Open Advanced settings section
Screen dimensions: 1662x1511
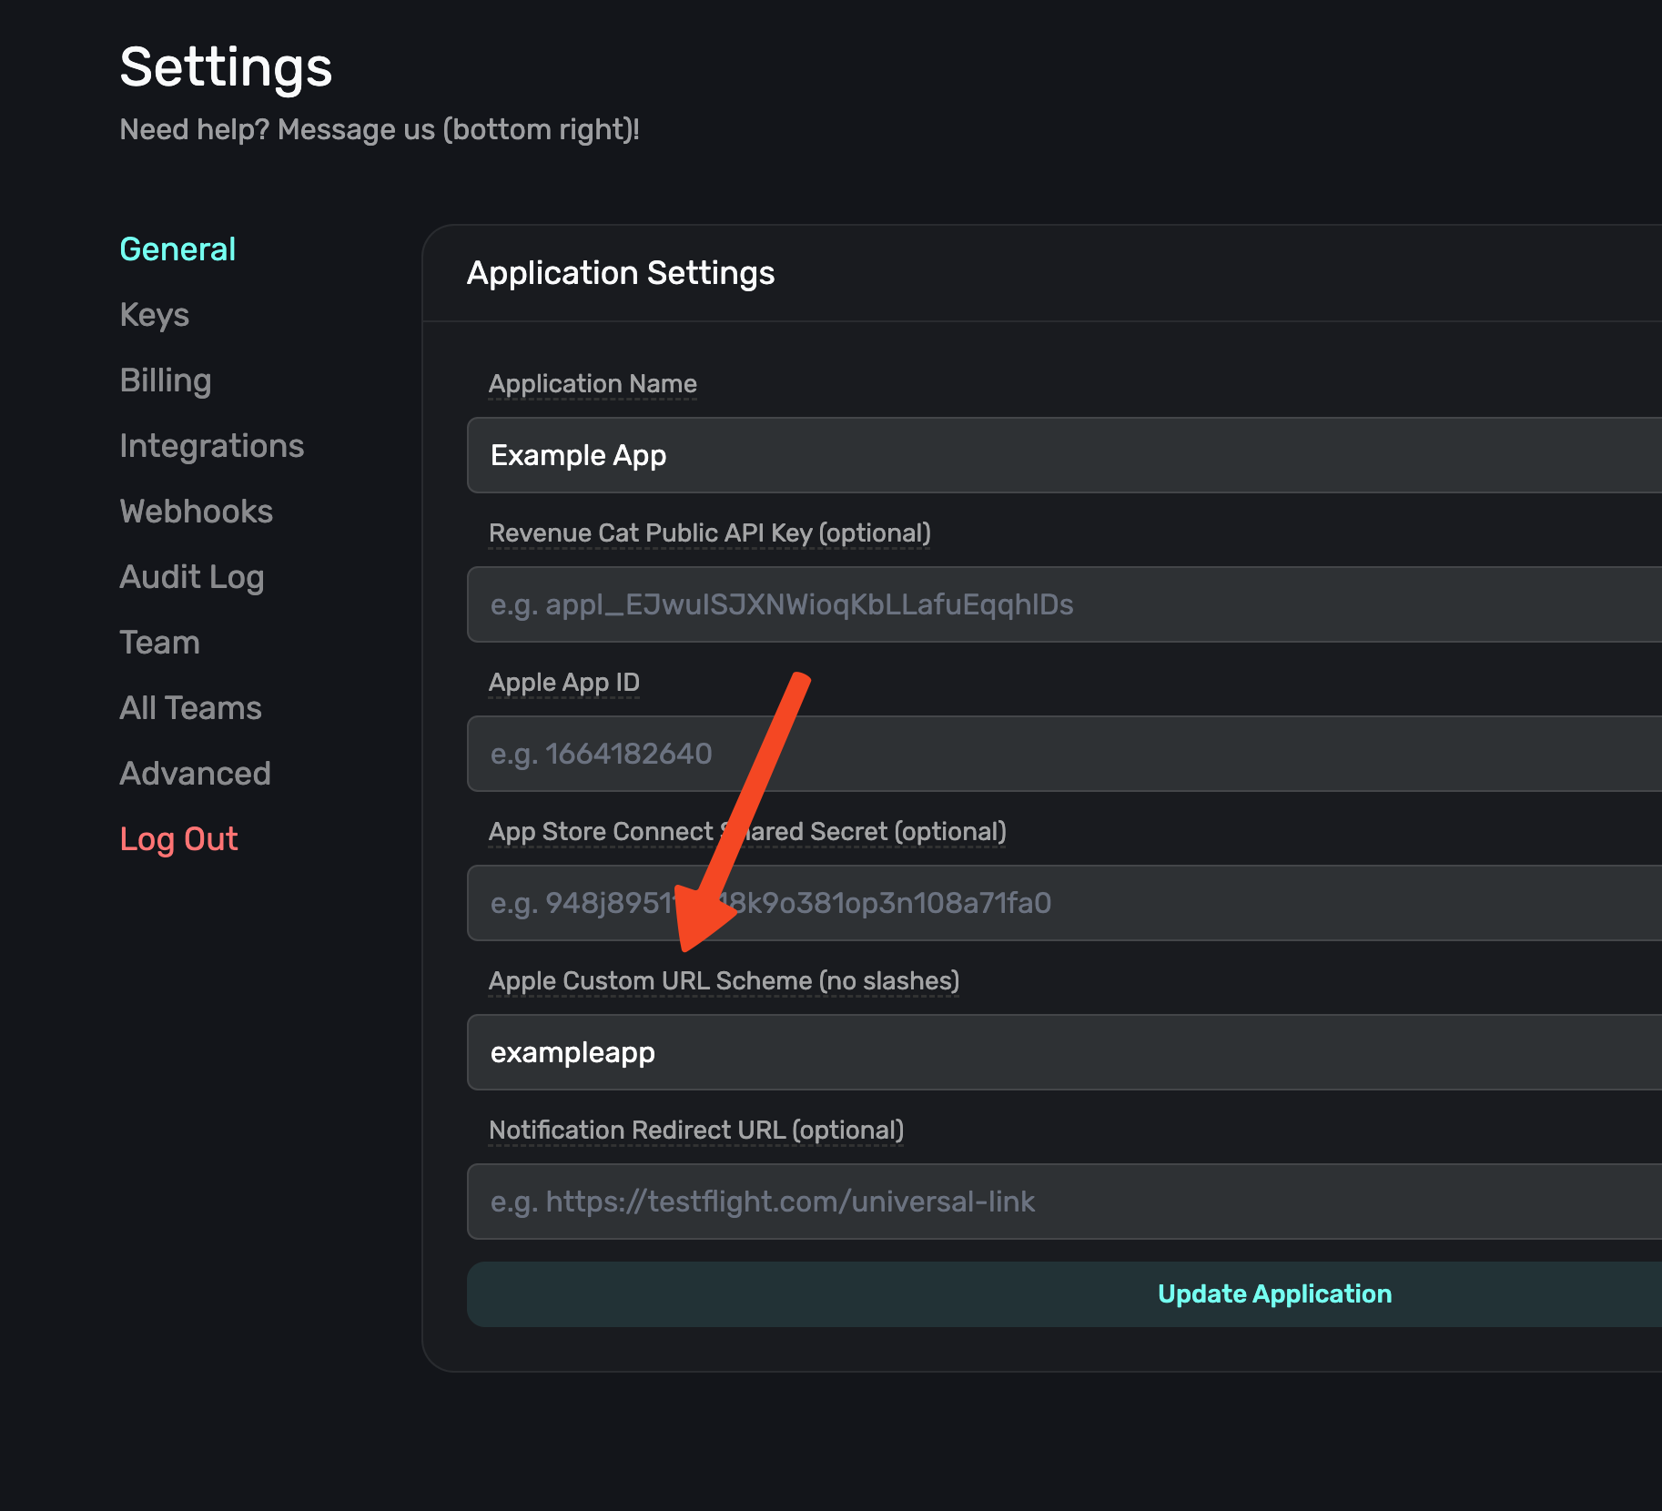click(x=195, y=774)
